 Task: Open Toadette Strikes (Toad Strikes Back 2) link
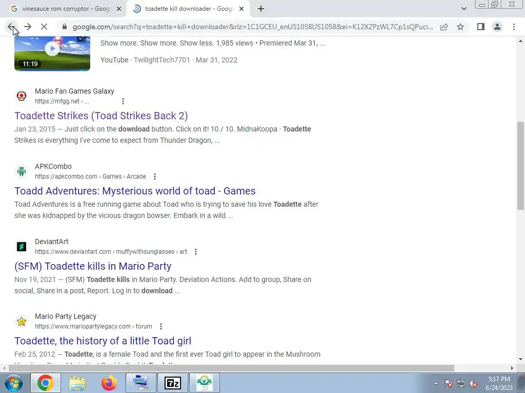[x=101, y=116]
